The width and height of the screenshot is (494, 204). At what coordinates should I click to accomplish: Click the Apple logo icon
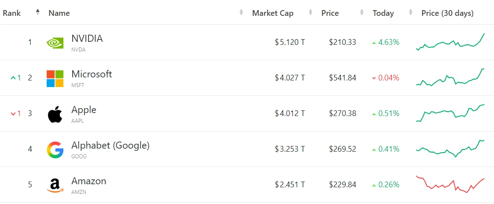point(55,114)
